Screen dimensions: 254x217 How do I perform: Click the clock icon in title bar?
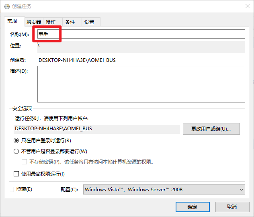pyautogui.click(x=7, y=6)
